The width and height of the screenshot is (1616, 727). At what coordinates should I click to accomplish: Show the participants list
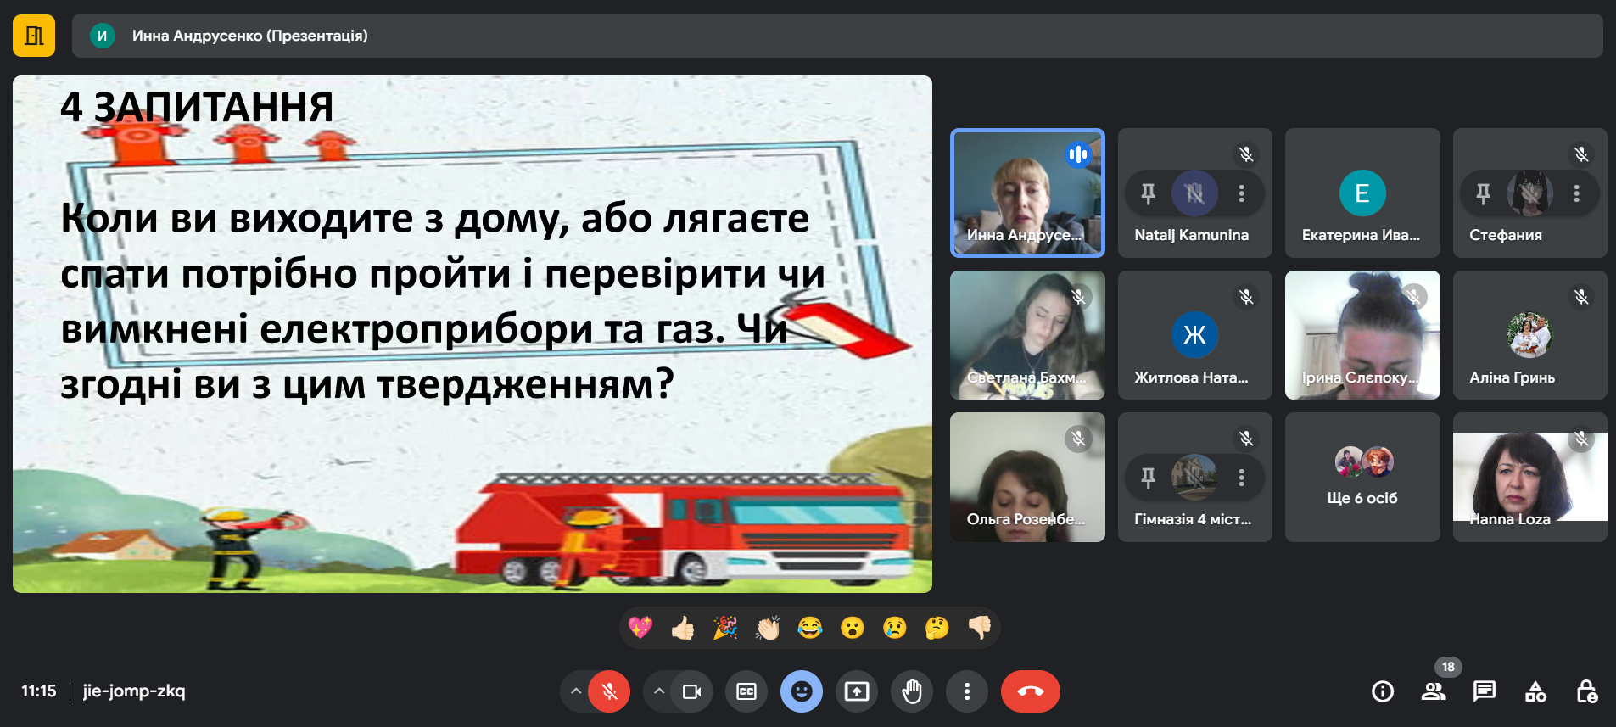tap(1434, 691)
